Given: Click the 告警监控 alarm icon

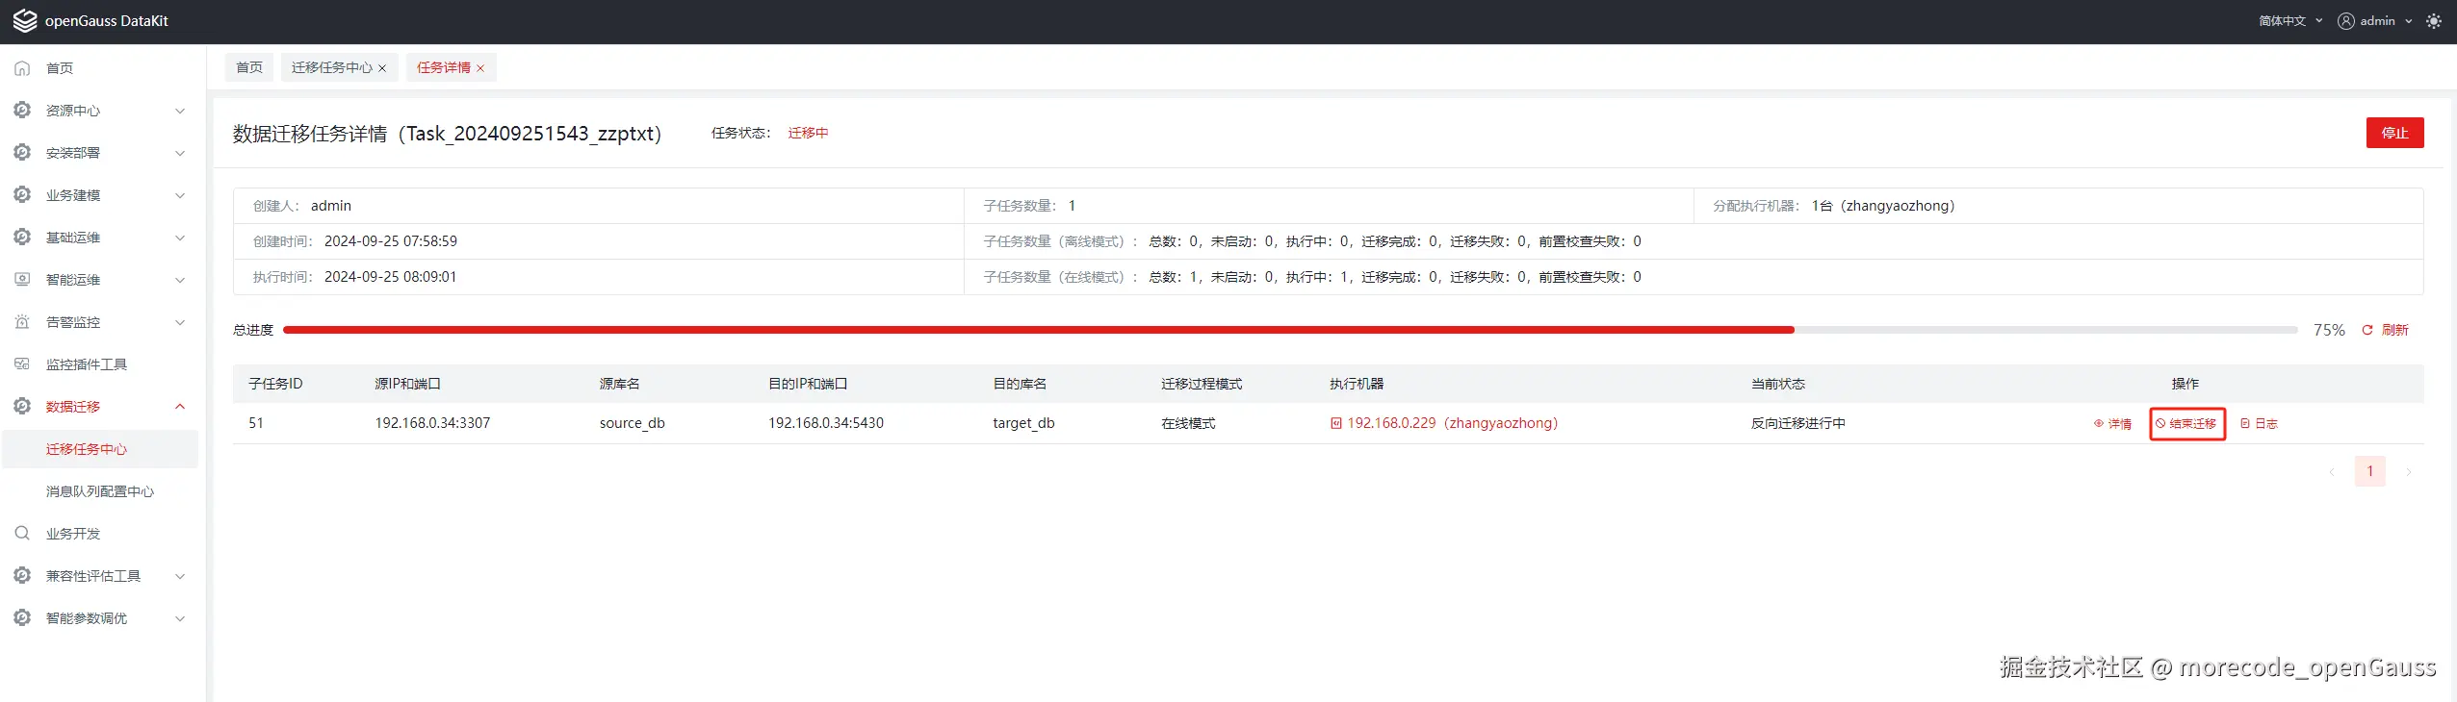Looking at the screenshot, I should (22, 322).
